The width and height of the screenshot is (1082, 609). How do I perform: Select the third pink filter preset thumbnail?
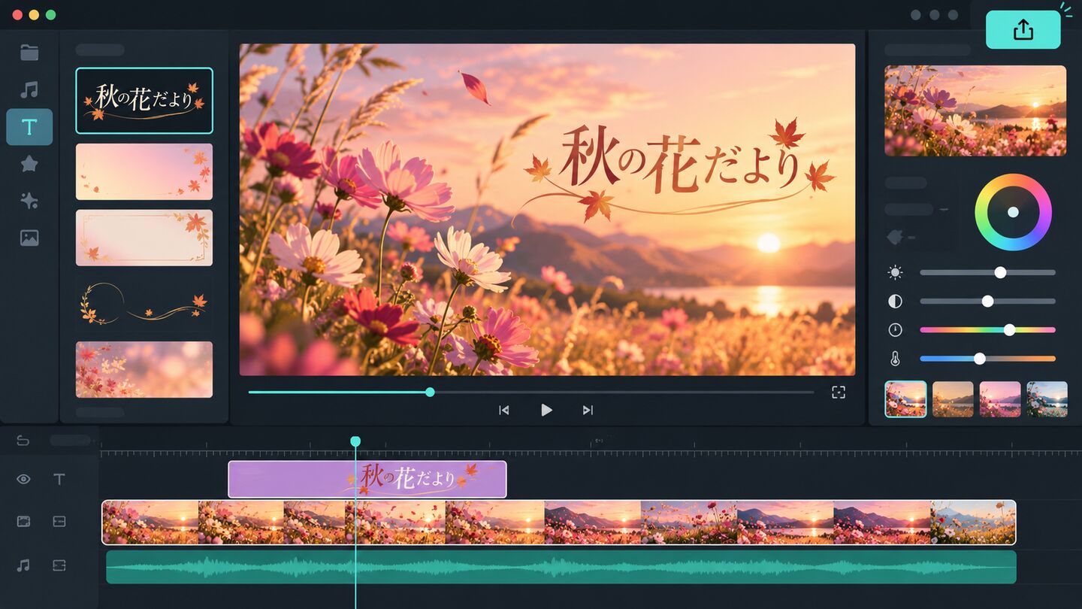(1000, 399)
